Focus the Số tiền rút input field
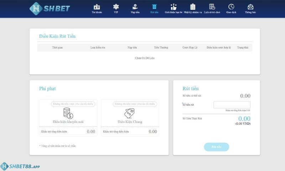The height and width of the screenshot is (171, 285). (232, 105)
